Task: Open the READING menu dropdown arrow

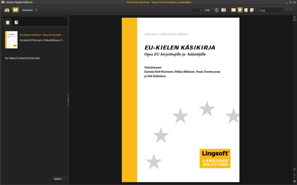Action: tap(36, 10)
